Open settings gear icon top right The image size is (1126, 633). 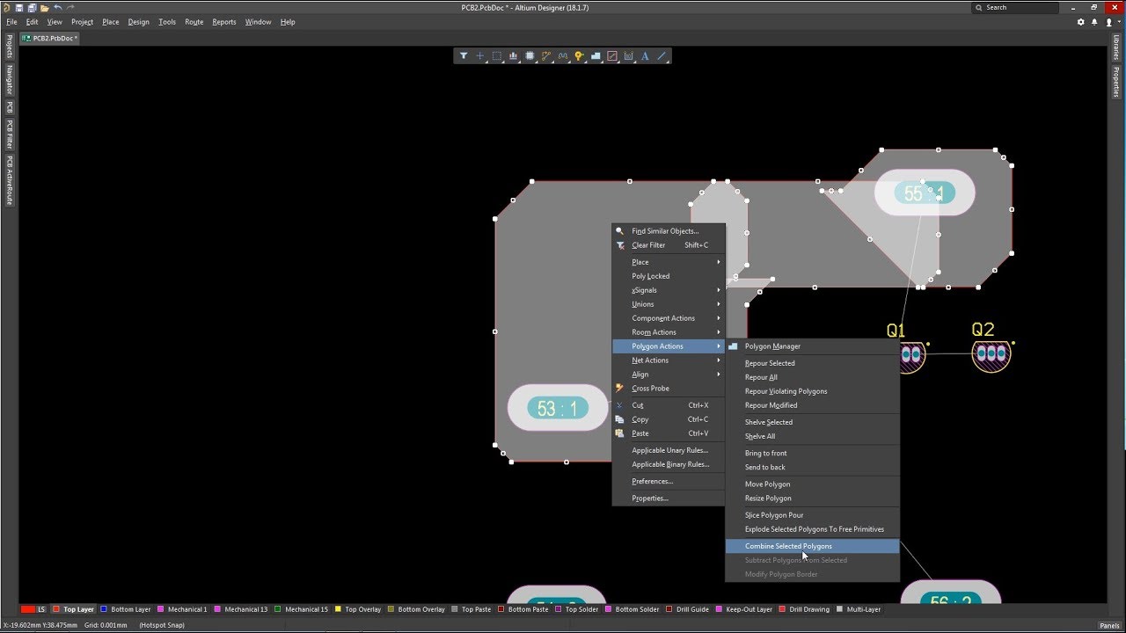(1081, 22)
